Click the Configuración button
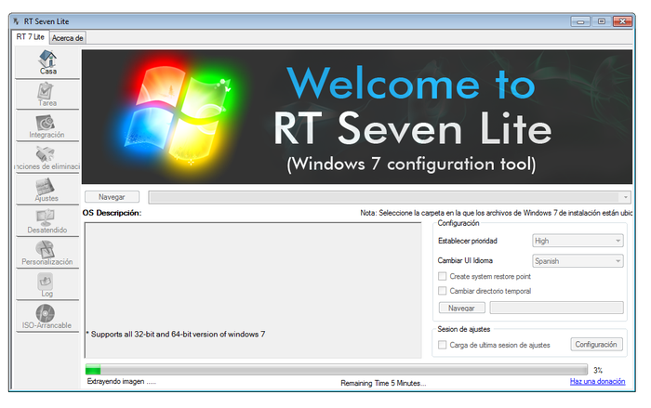Viewport: 651px width, 408px height. pyautogui.click(x=596, y=345)
